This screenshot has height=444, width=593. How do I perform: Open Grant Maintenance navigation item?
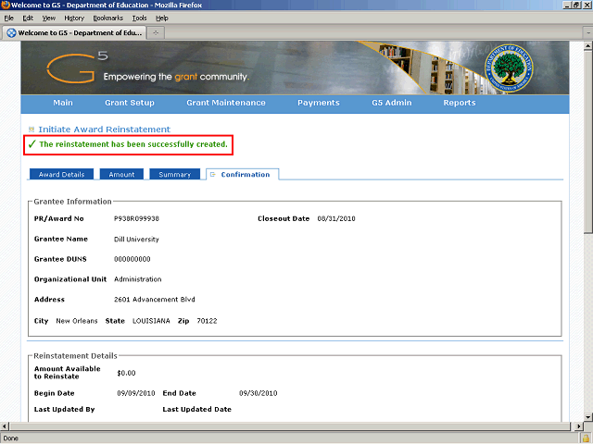click(x=226, y=103)
